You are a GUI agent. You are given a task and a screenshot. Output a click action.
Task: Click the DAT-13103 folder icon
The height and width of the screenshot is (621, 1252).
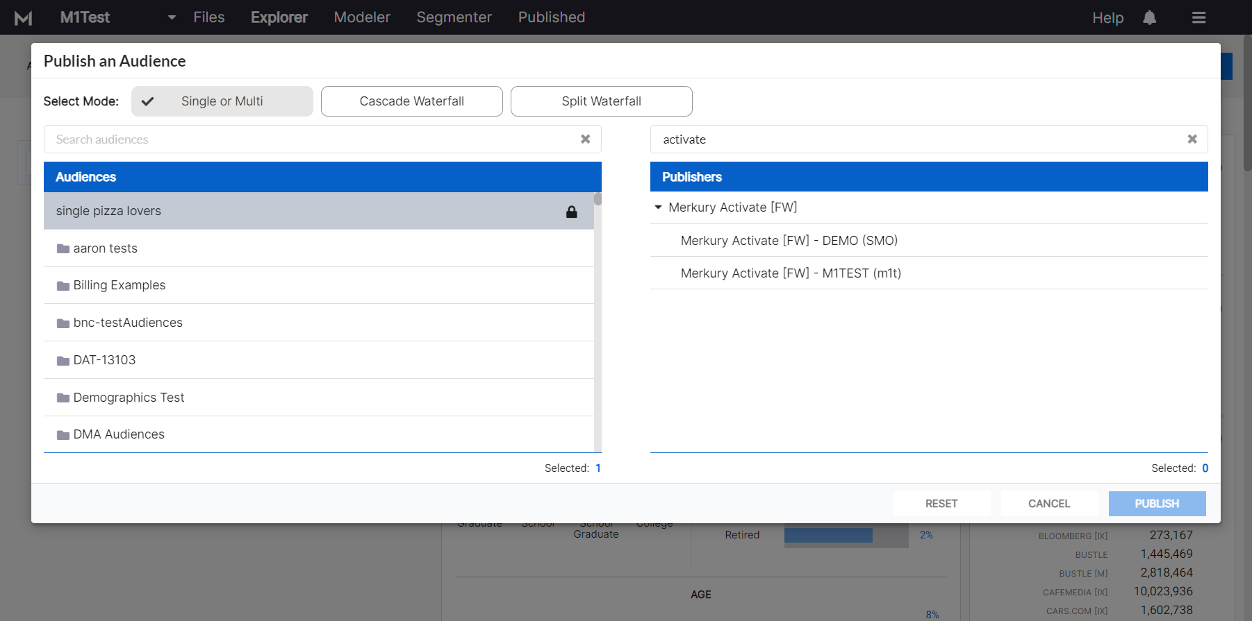click(x=63, y=361)
